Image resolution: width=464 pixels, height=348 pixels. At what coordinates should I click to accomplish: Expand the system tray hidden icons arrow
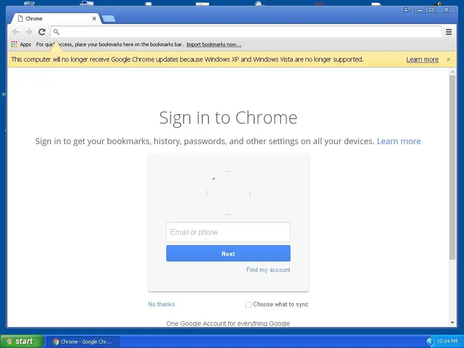(x=430, y=342)
